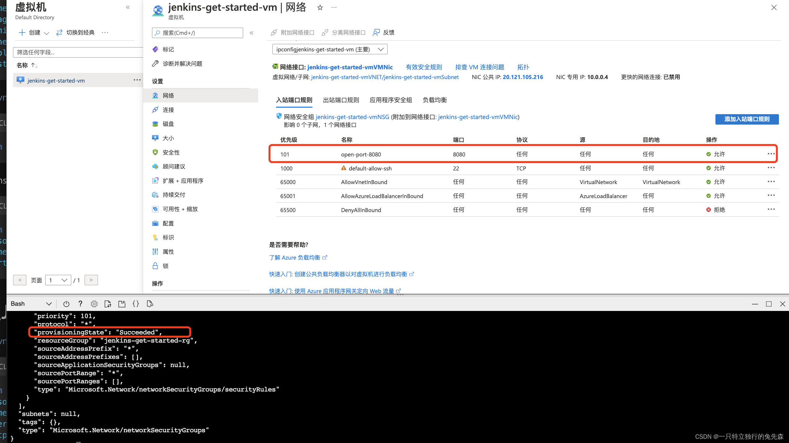The image size is (789, 443).
Task: Open more options ellipsis beside page title
Action: click(334, 7)
